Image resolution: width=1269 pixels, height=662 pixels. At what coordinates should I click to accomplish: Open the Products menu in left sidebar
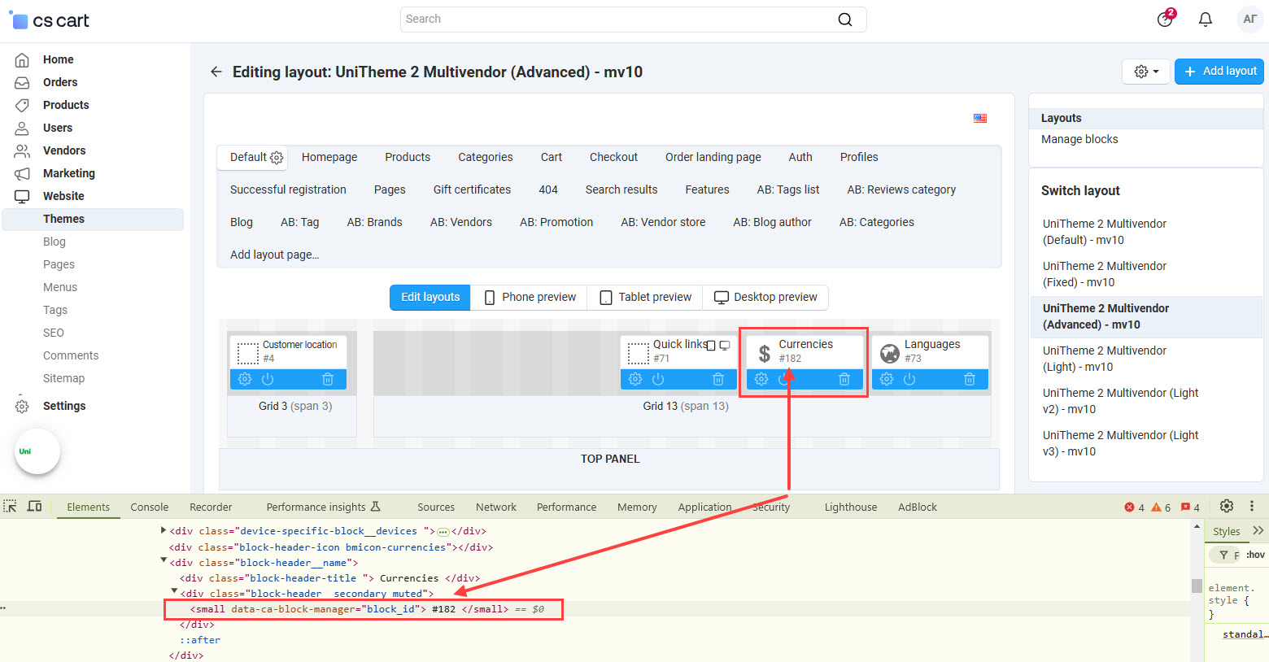tap(66, 105)
